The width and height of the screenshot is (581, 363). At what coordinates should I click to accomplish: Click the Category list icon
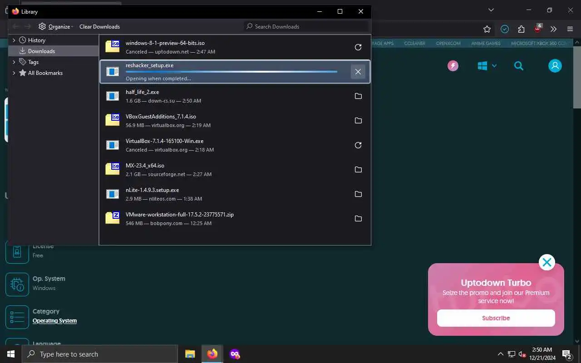(x=17, y=317)
